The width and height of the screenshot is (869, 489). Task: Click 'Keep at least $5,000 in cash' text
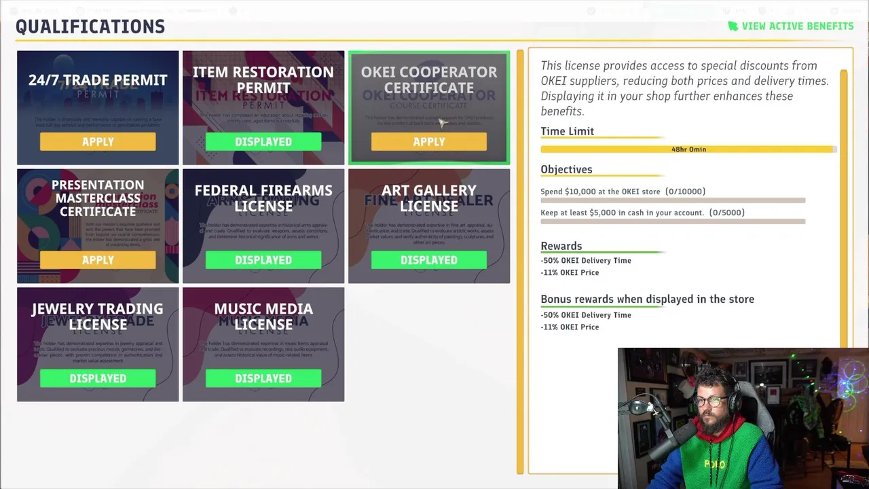pos(622,213)
